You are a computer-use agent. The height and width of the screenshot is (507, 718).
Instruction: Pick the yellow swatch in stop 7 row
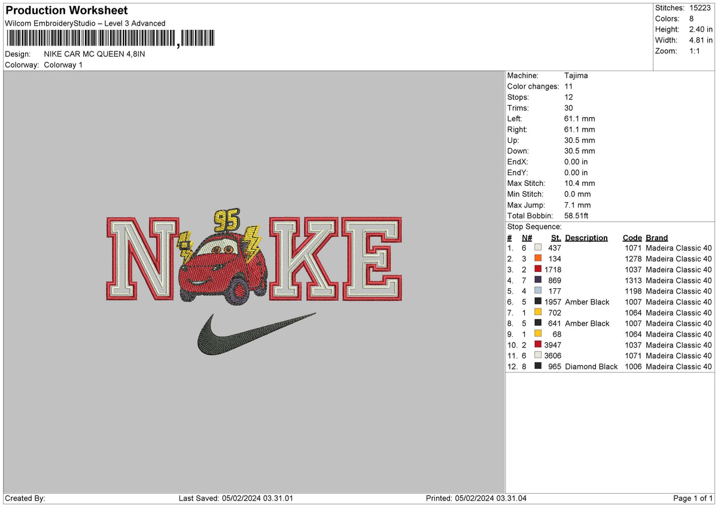pos(538,312)
